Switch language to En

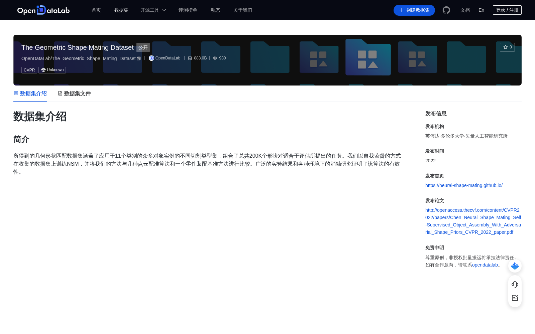481,10
